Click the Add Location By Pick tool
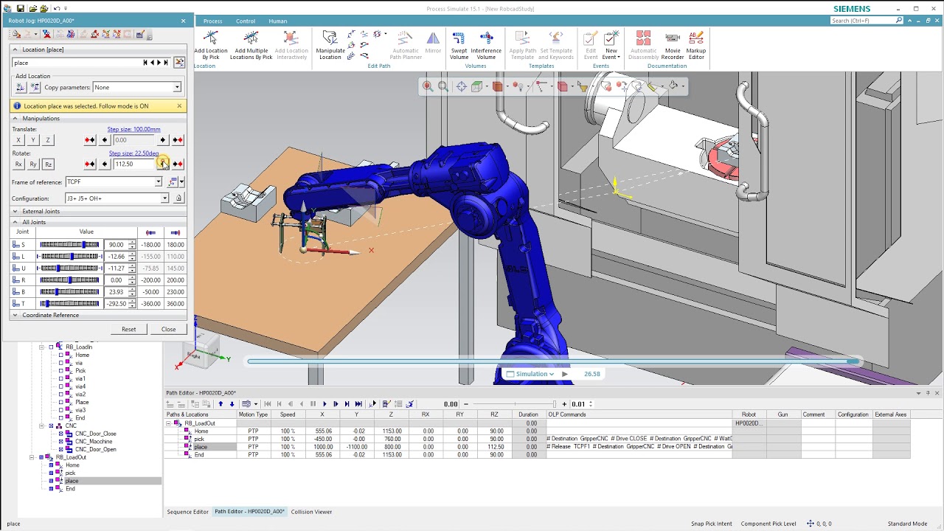944x531 pixels. click(211, 45)
